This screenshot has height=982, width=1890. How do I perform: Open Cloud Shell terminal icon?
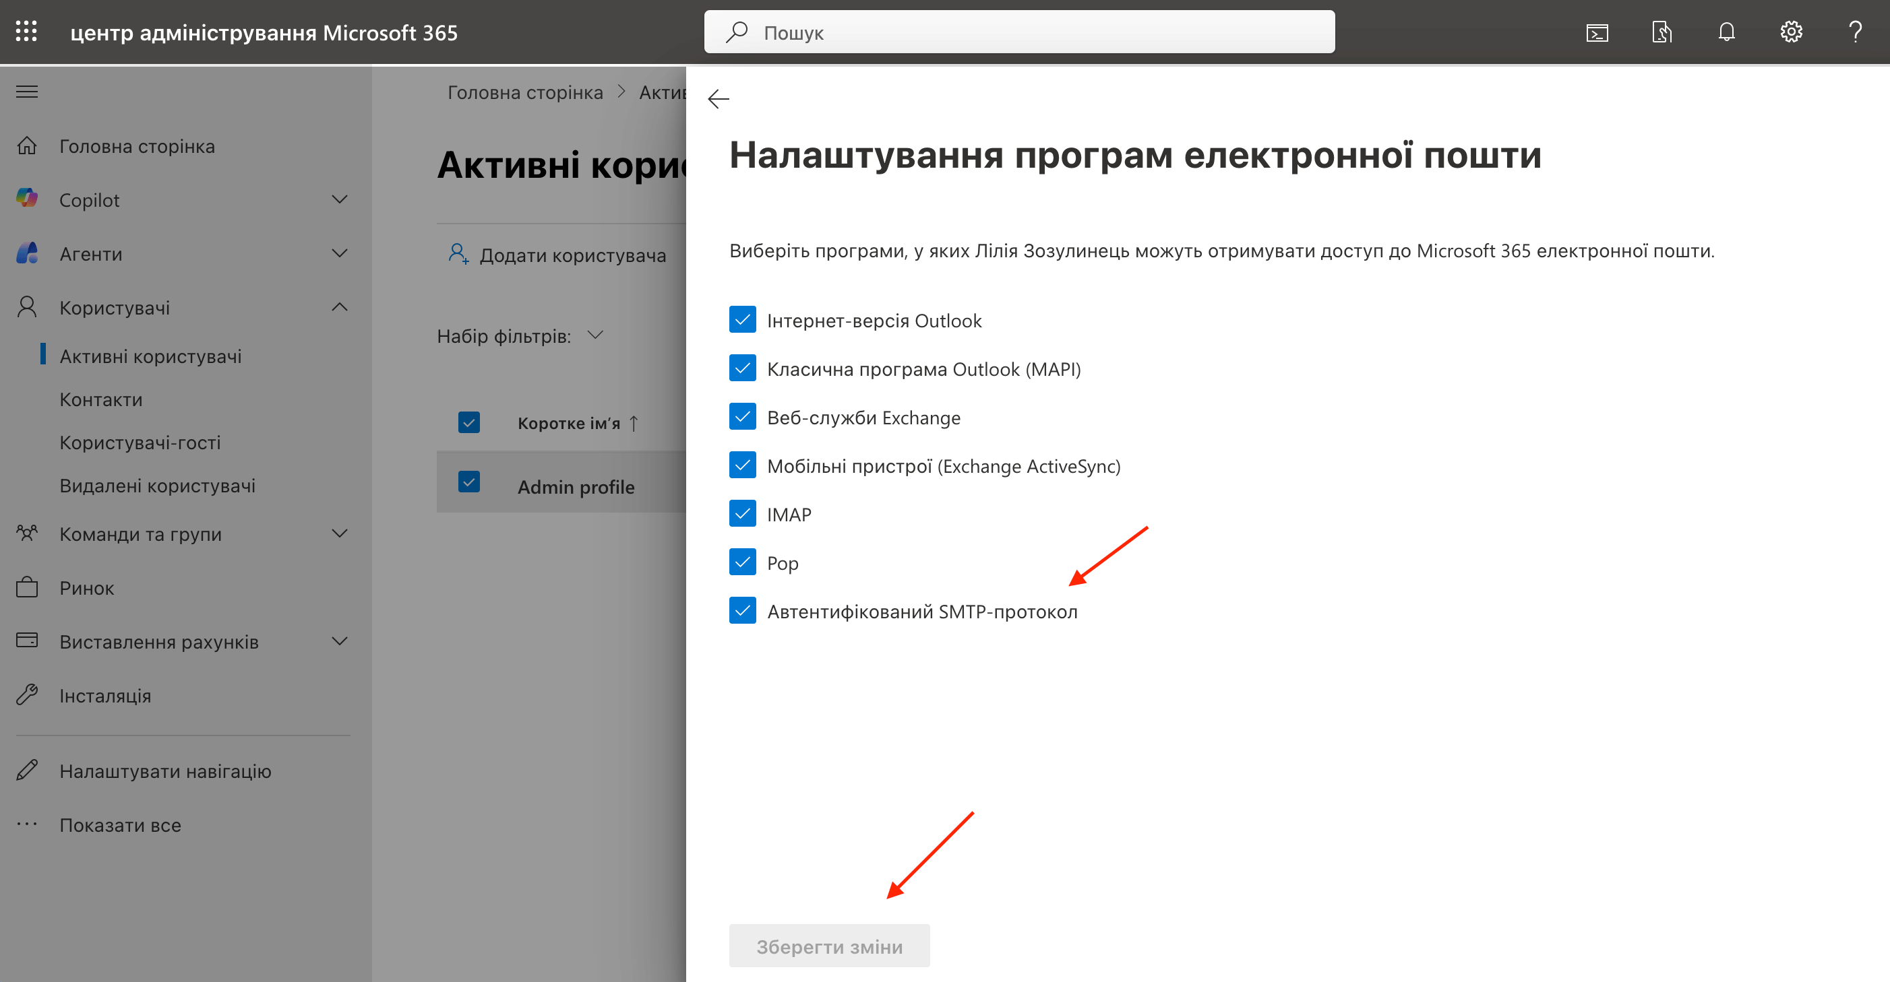click(1597, 32)
